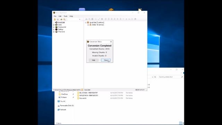Select NPUB31419 folder in Explorer

tap(89, 95)
